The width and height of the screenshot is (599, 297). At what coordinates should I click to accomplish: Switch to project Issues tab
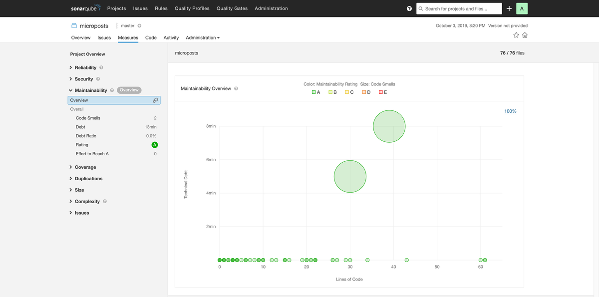pos(104,37)
